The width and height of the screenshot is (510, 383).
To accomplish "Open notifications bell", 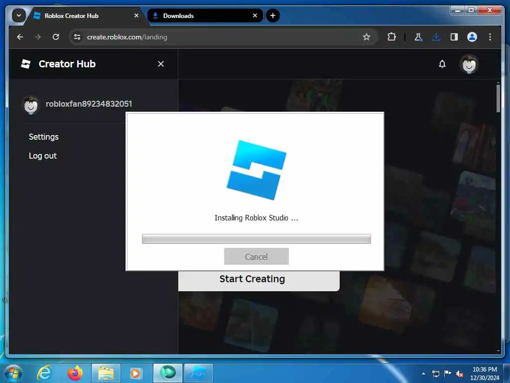I will tap(442, 64).
